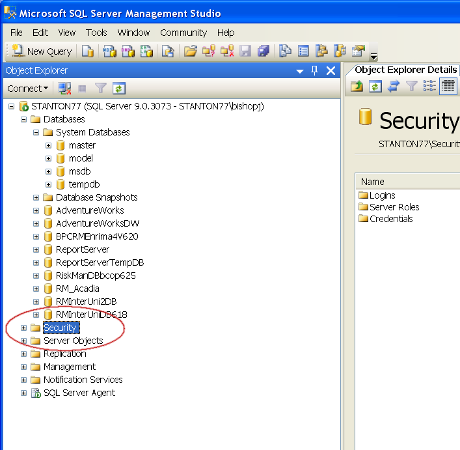Select the tempdb database
The height and width of the screenshot is (450, 460).
[84, 184]
